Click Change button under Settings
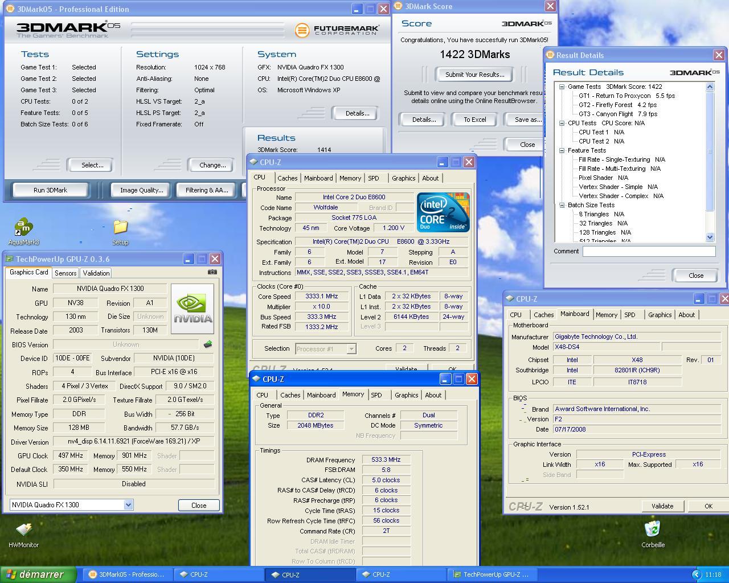 [212, 165]
